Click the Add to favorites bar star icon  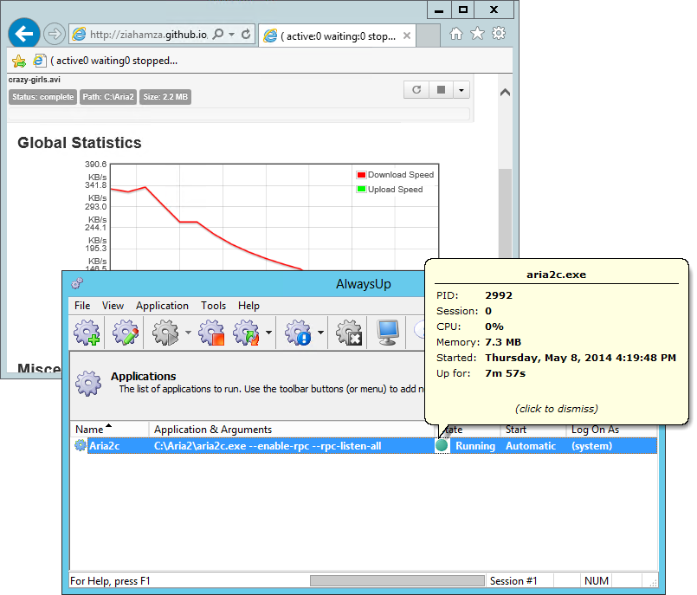click(x=19, y=61)
